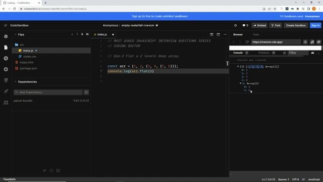Click the Chrome address bar
This screenshot has height=182, width=323.
140,9
